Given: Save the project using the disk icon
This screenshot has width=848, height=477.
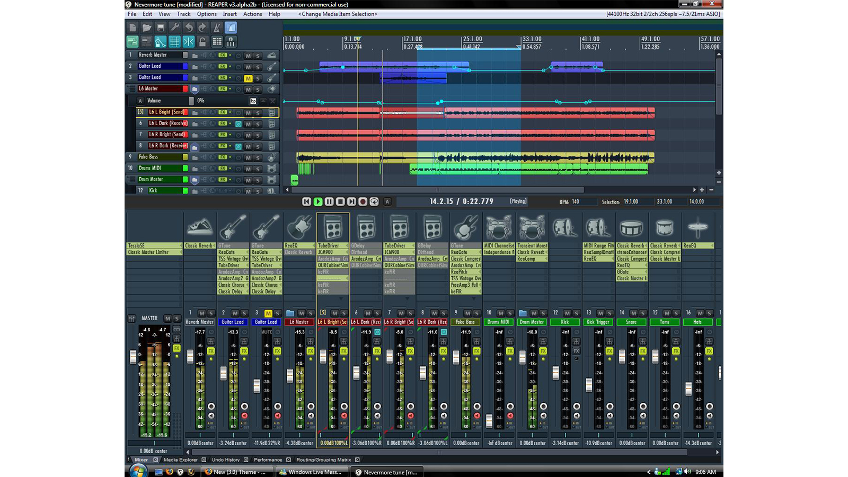Looking at the screenshot, I should (161, 28).
